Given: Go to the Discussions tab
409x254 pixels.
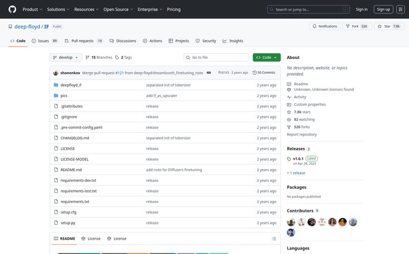Looking at the screenshot, I should 123,41.
